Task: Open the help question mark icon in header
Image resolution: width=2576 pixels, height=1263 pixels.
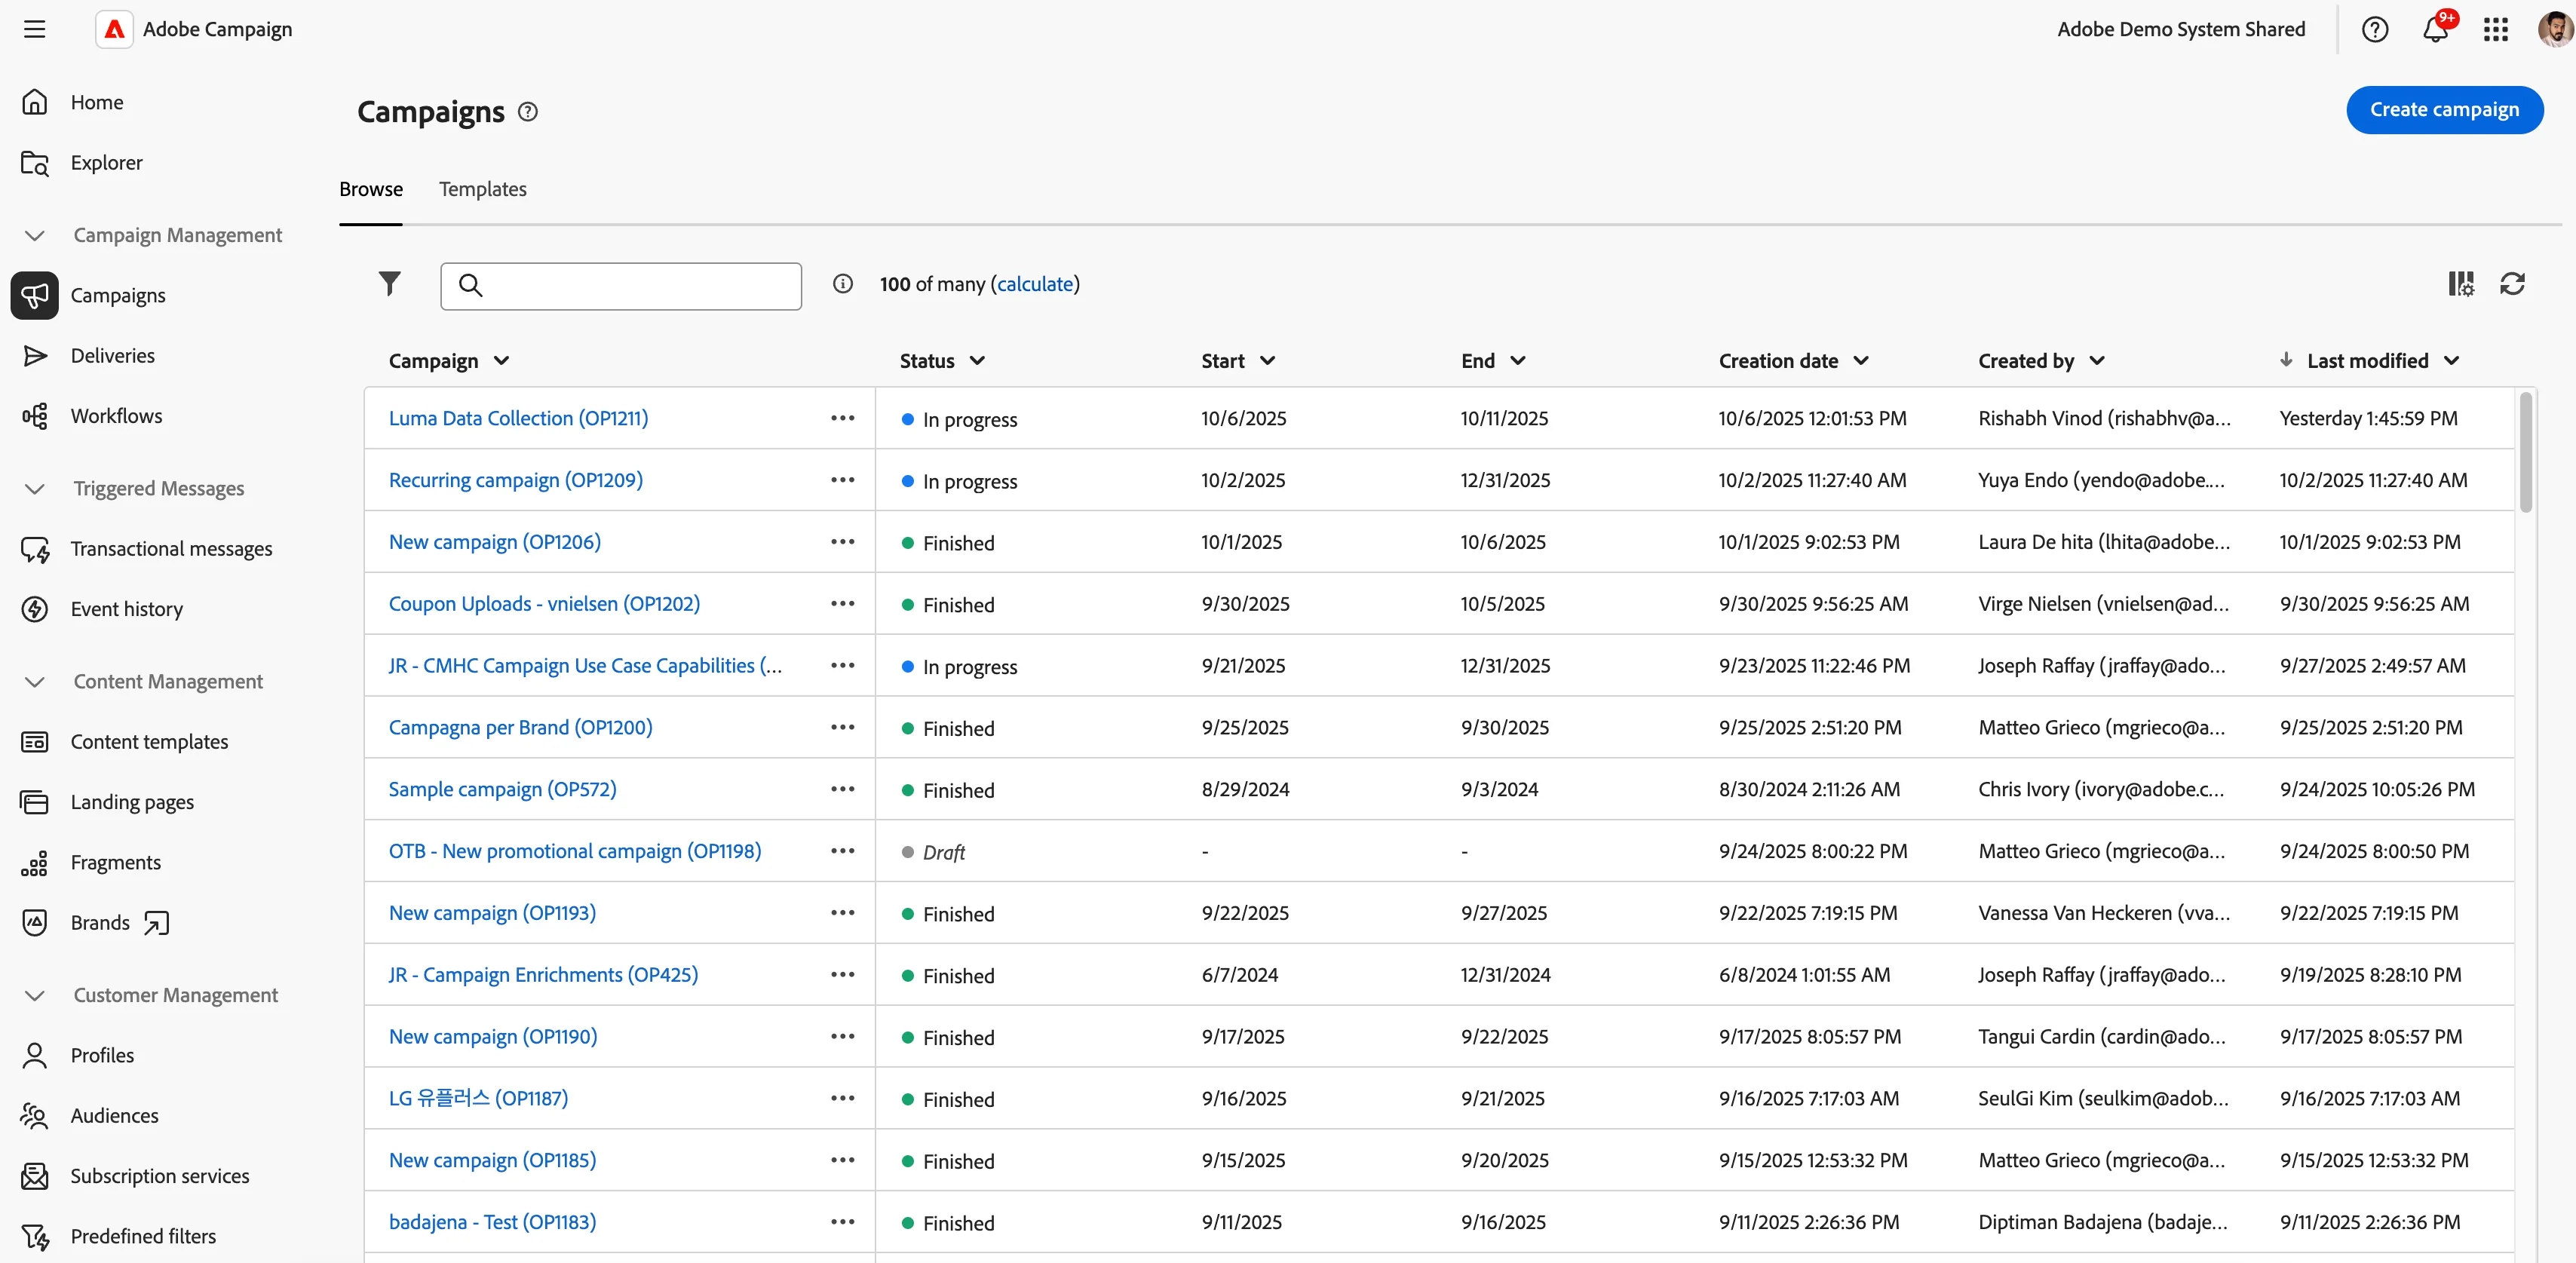Action: point(2375,30)
